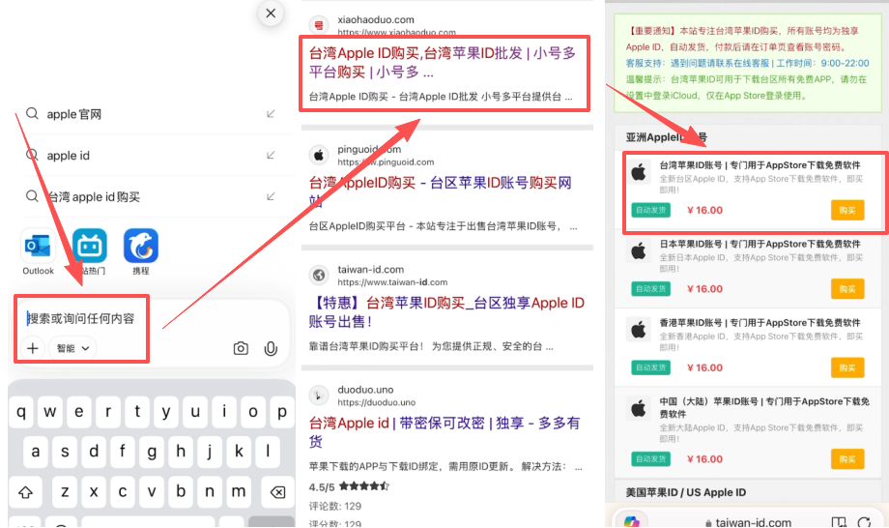The image size is (889, 528).
Task: Click the https://duoduo.uno URL text
Action: tap(377, 402)
